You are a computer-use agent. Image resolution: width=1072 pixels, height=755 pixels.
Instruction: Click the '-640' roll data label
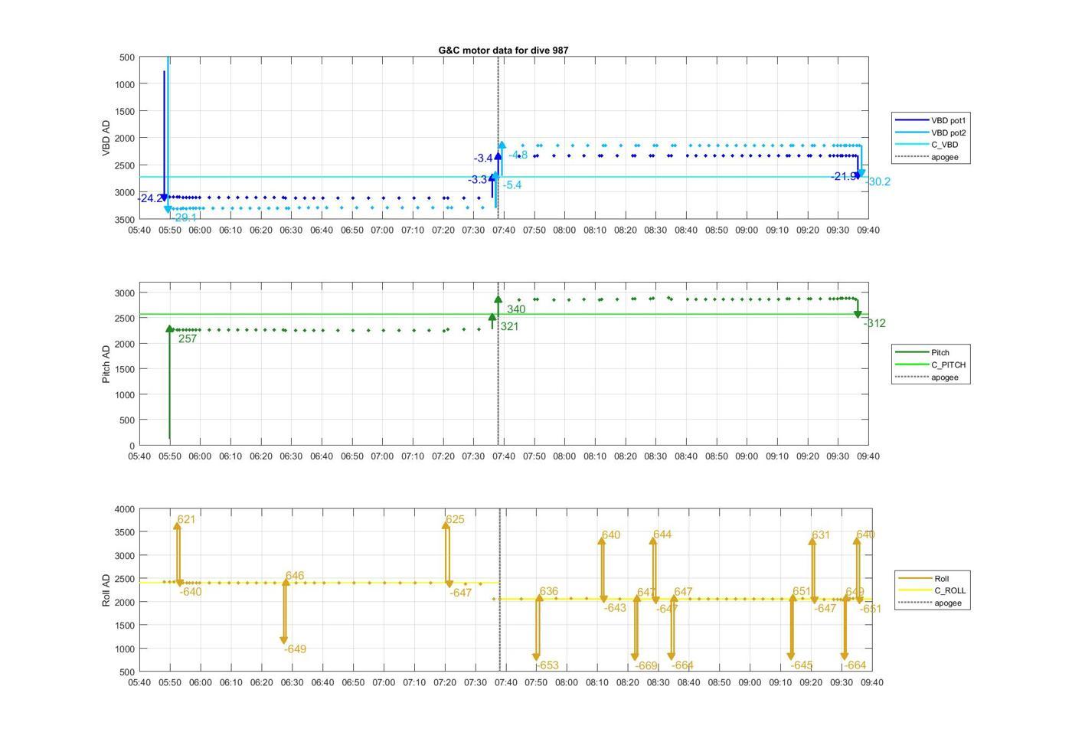[x=191, y=592]
